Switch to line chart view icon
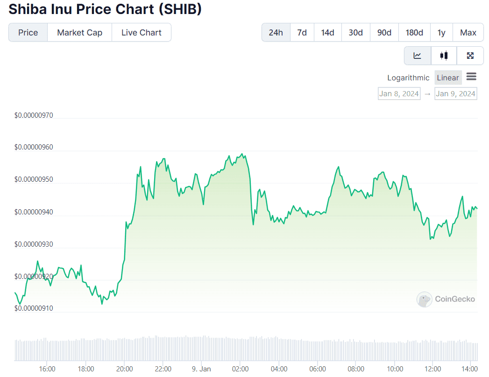This screenshot has height=377, width=489. point(417,56)
